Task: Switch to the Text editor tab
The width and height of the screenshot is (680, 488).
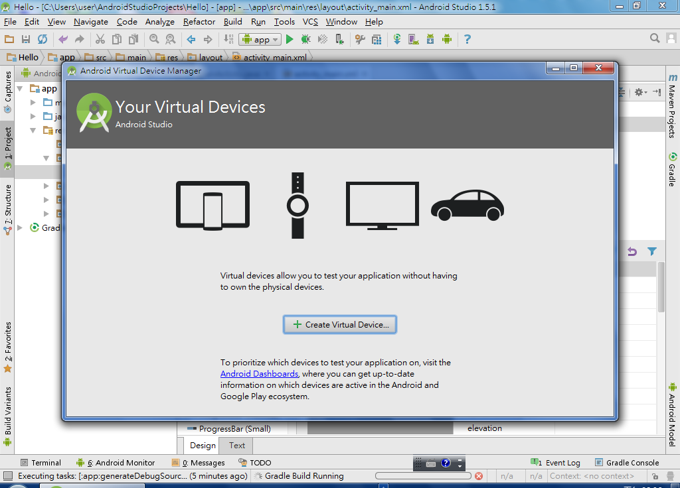Action: pos(237,445)
